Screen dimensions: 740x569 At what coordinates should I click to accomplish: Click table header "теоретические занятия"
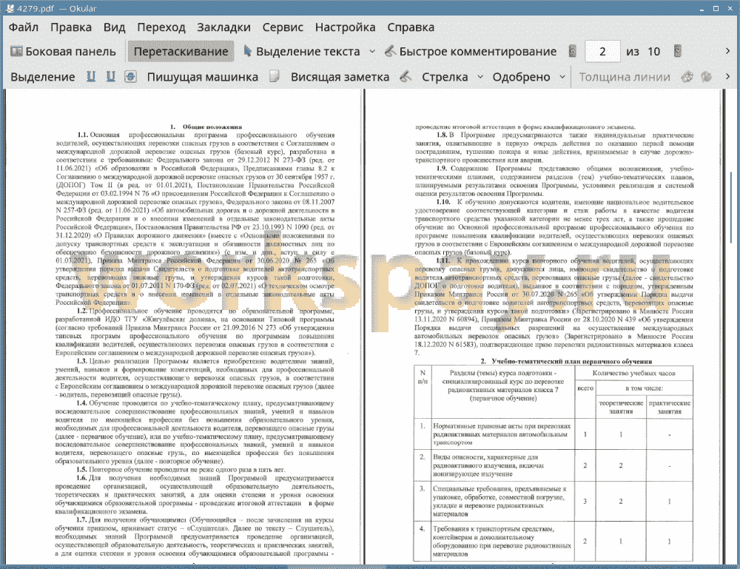621,407
